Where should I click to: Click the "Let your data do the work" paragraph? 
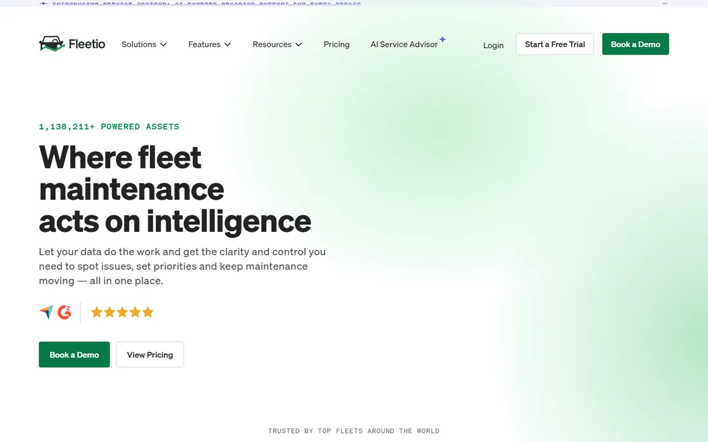coord(182,266)
